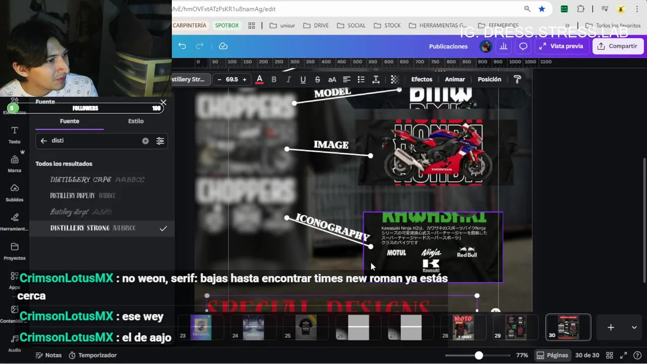Select page 25 thumbnail

pyautogui.click(x=306, y=328)
